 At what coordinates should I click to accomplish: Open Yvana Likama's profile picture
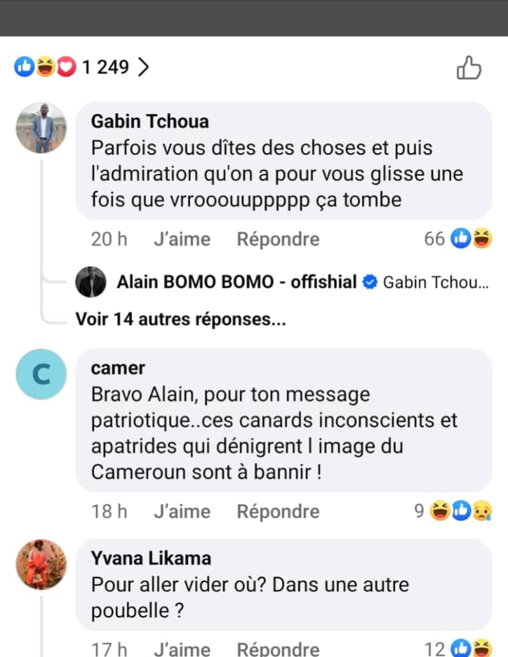(x=41, y=565)
